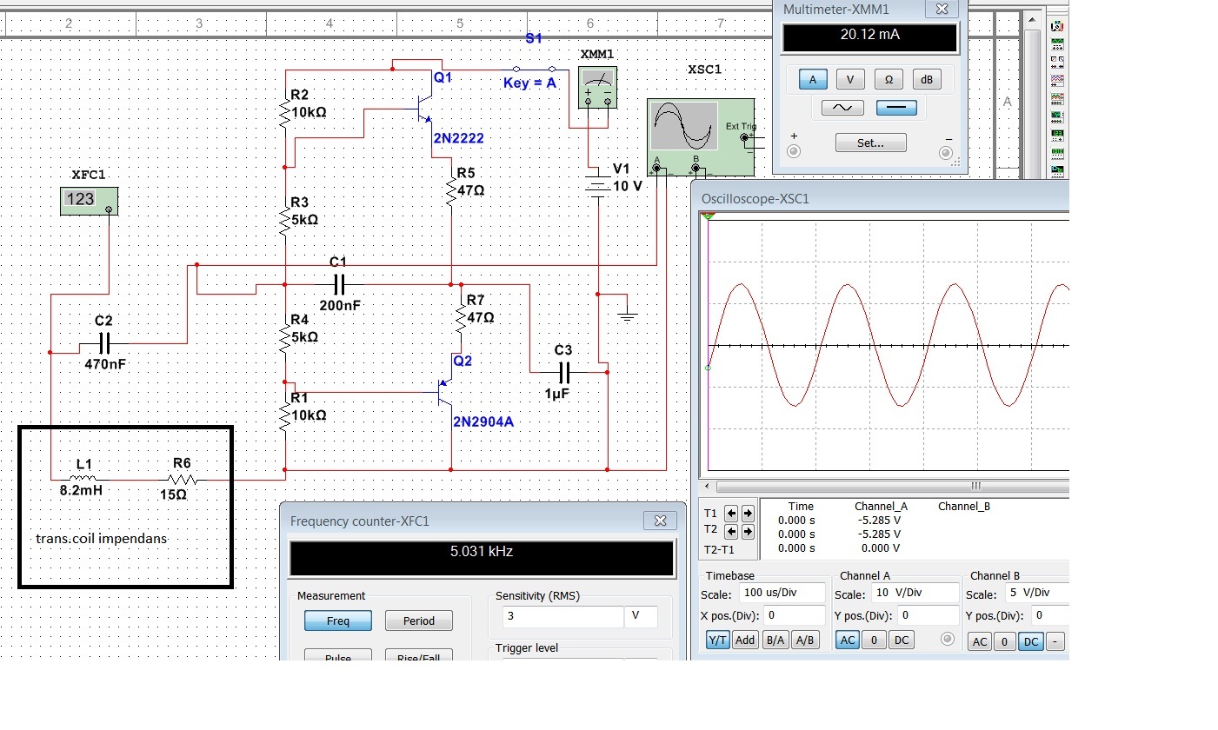Click the XMM1 multimeter instrument icon

click(x=597, y=87)
